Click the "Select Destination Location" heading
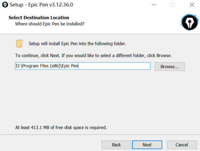 pos(39,18)
